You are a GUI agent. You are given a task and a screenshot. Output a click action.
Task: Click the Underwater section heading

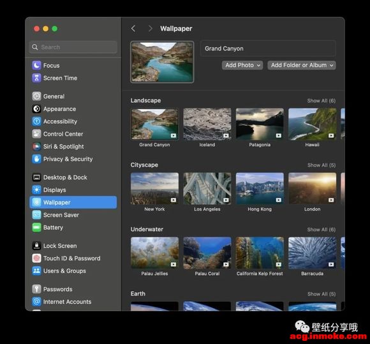pyautogui.click(x=147, y=230)
